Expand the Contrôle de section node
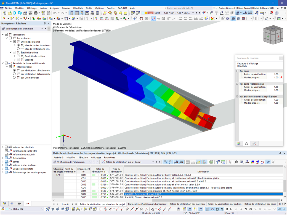Viewport: 287px width, 215px height. 15,56
